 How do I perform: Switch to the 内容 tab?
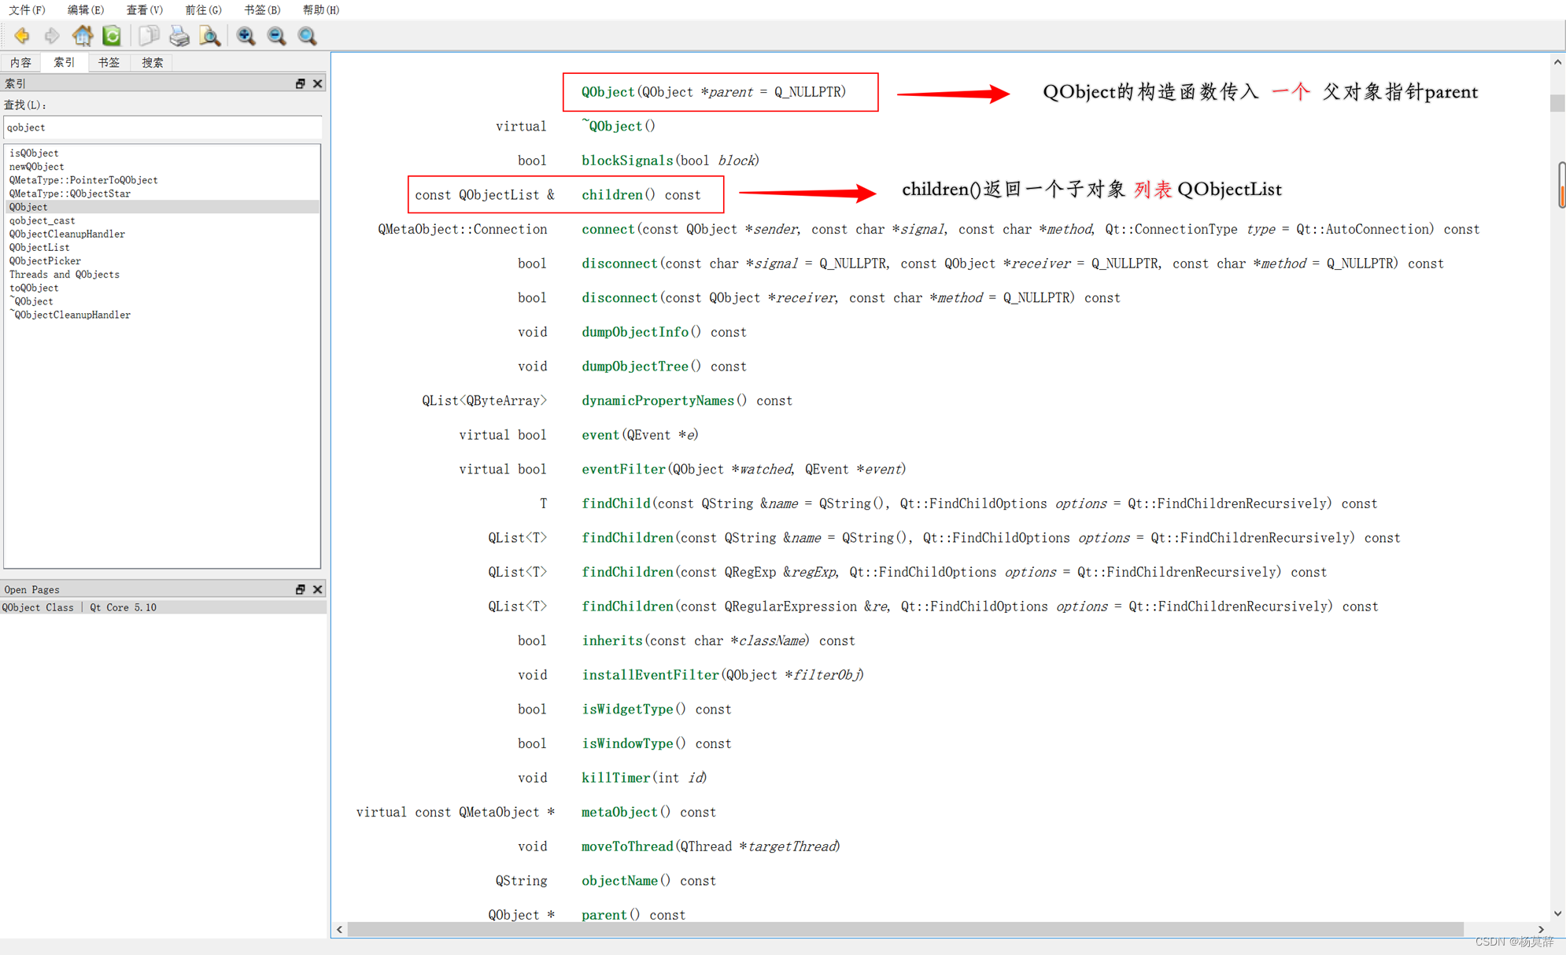coord(21,62)
